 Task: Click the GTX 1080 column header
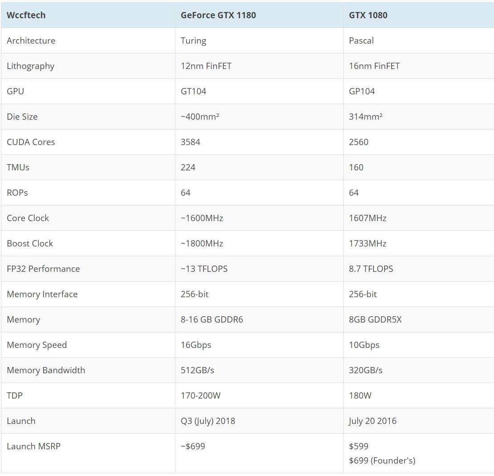click(368, 15)
